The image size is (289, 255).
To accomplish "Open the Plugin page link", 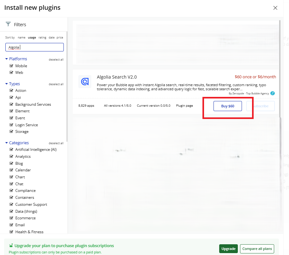I will (x=184, y=106).
